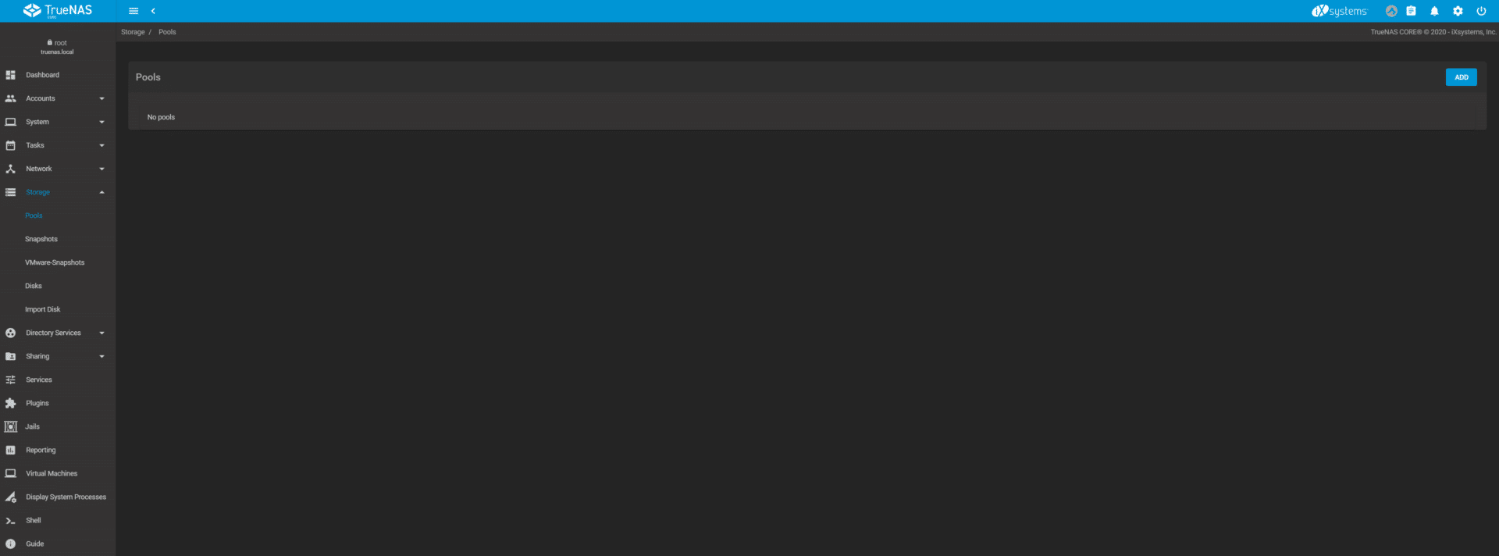
Task: Open the settings gear icon
Action: (1458, 11)
